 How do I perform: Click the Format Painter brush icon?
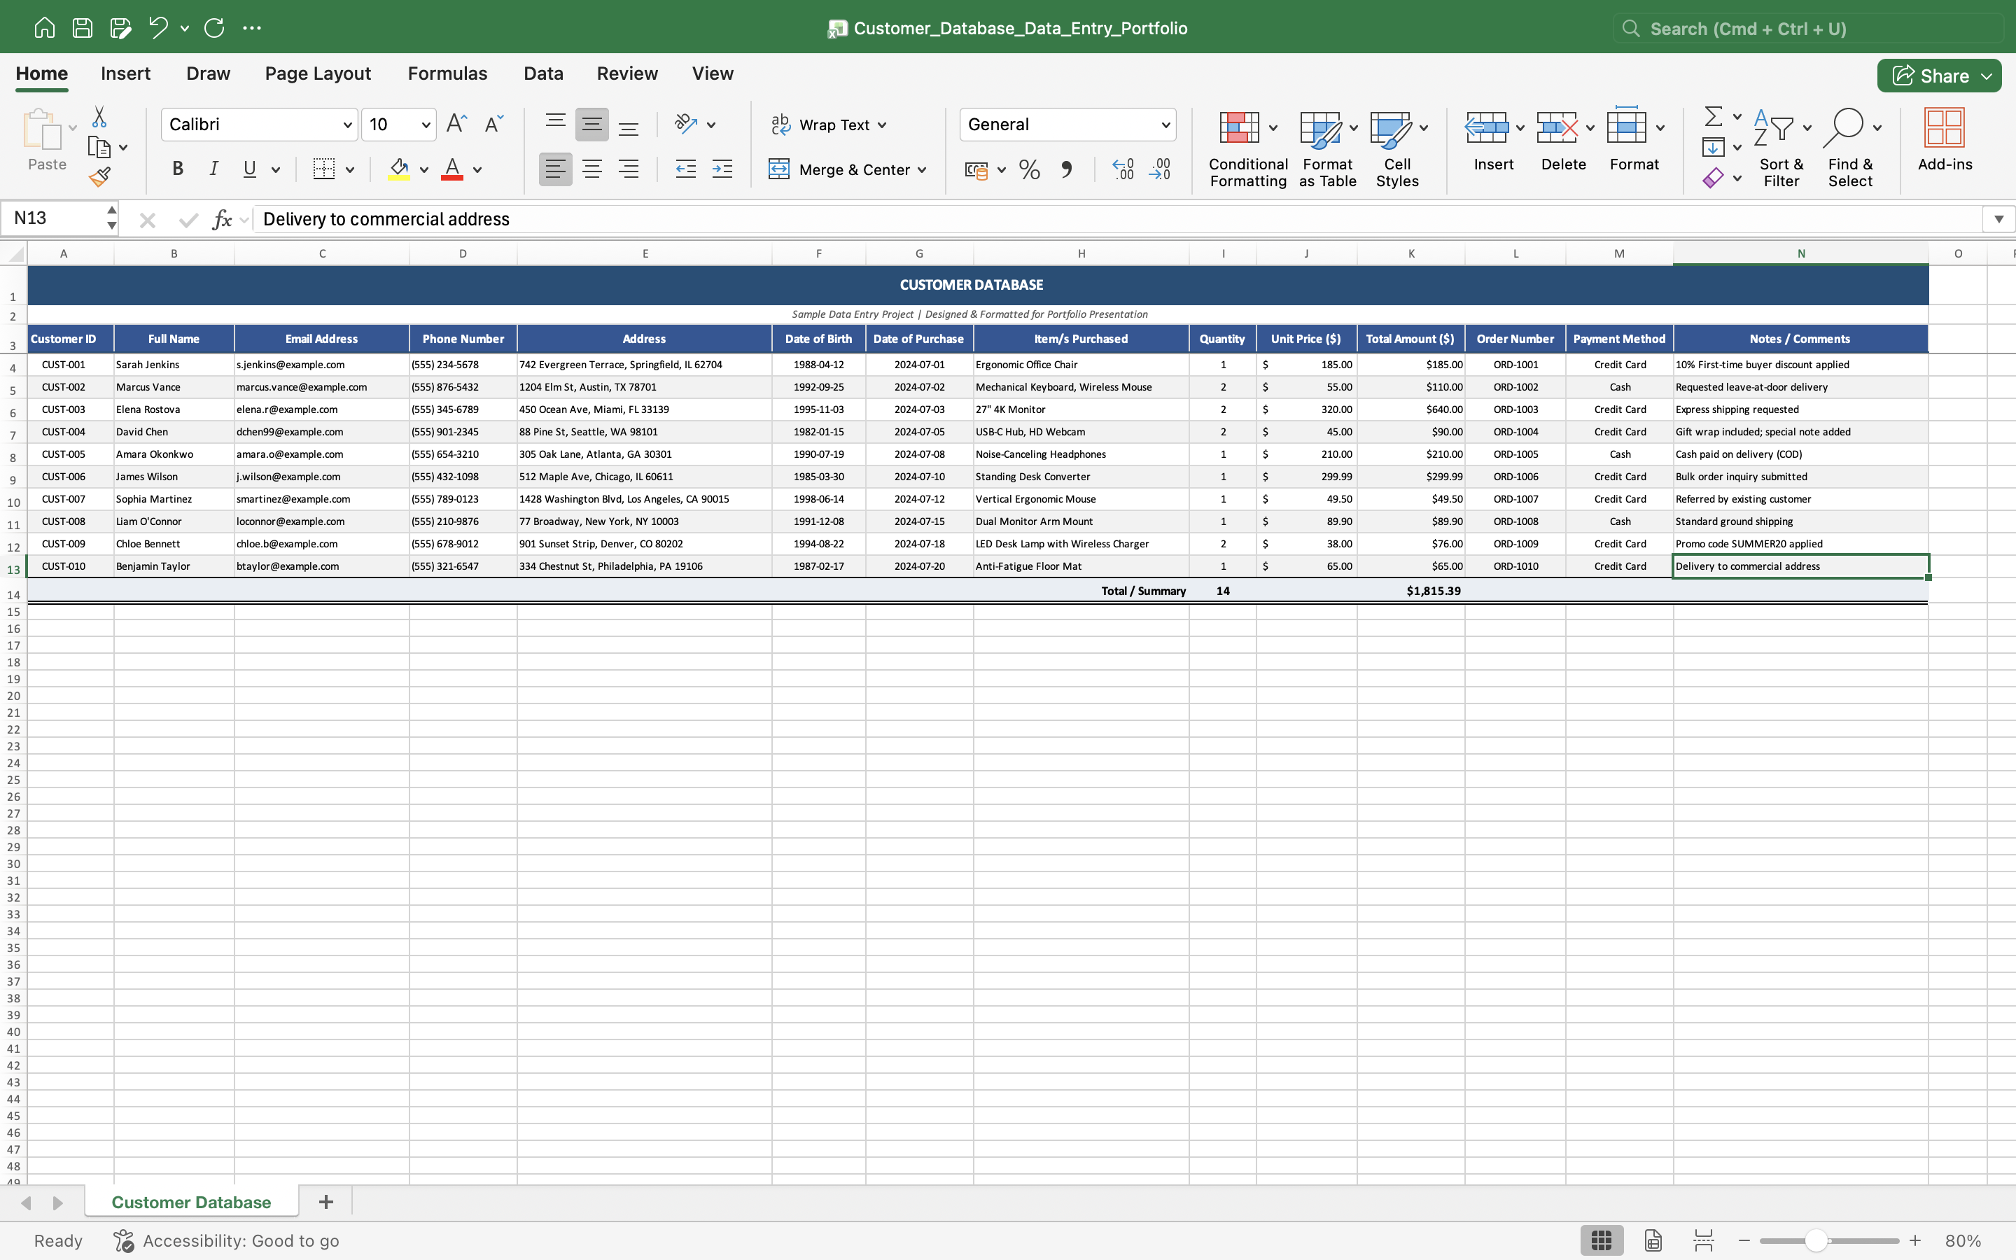point(100,176)
